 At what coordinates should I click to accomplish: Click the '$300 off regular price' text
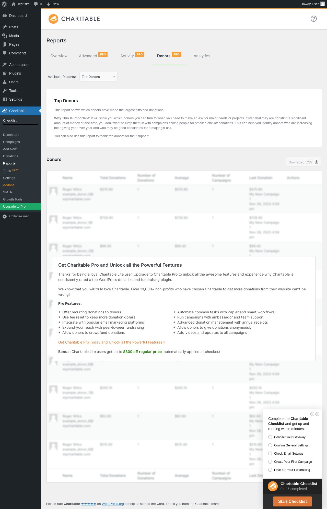tap(142, 352)
